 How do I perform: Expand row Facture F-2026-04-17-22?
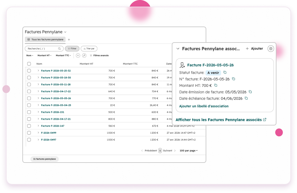pos(38,91)
